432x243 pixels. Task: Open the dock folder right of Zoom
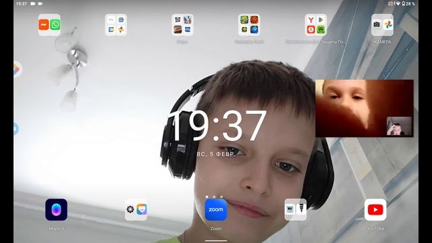296,210
